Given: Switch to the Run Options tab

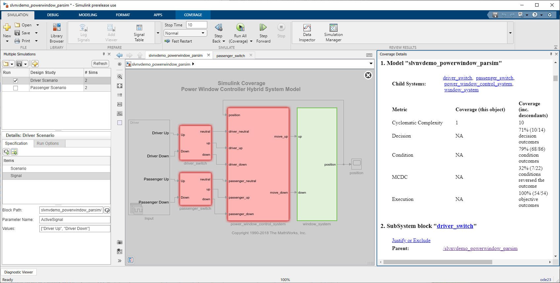Looking at the screenshot, I should click(48, 143).
